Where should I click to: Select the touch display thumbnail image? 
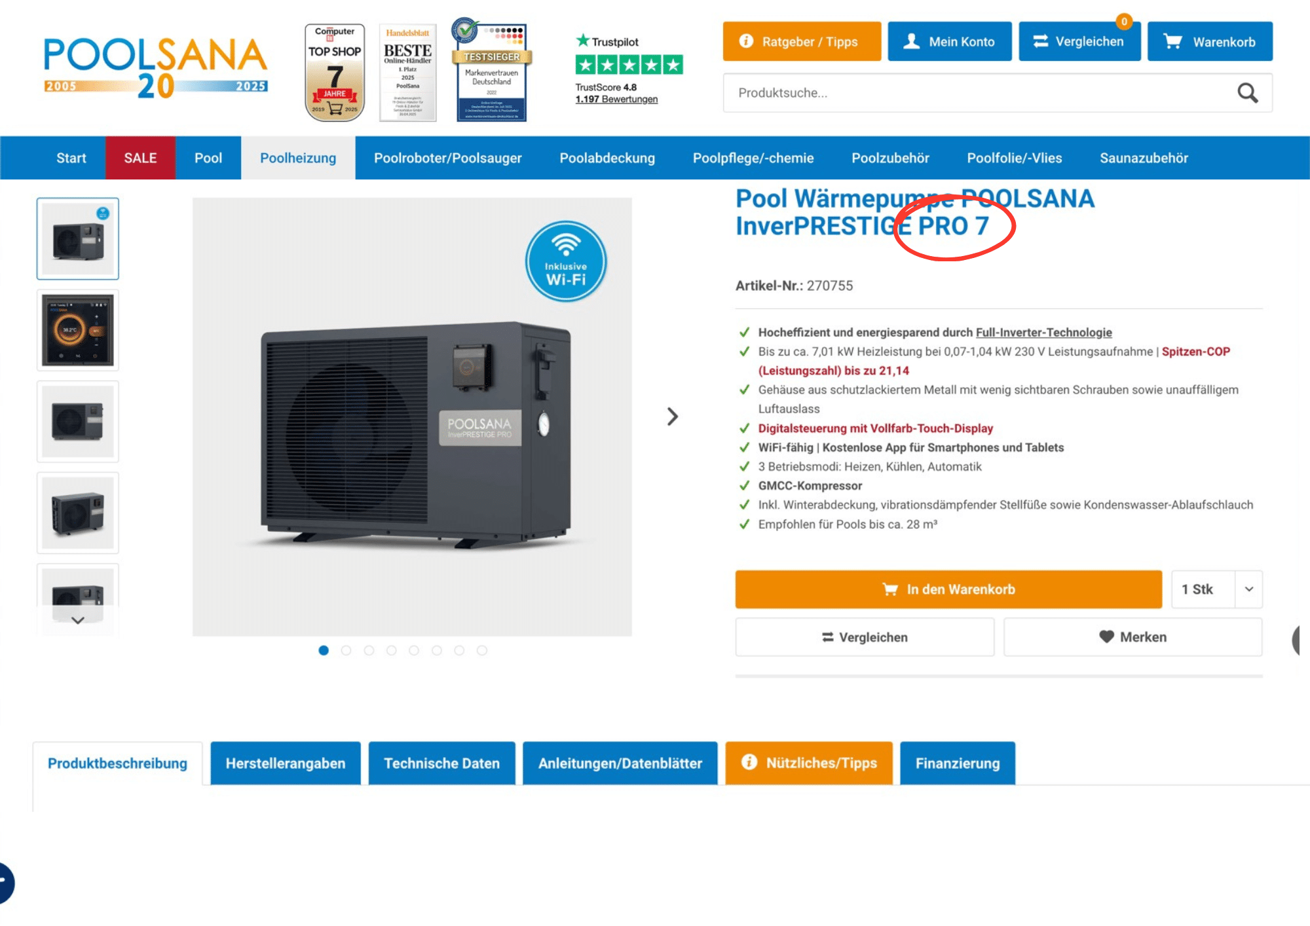(78, 330)
